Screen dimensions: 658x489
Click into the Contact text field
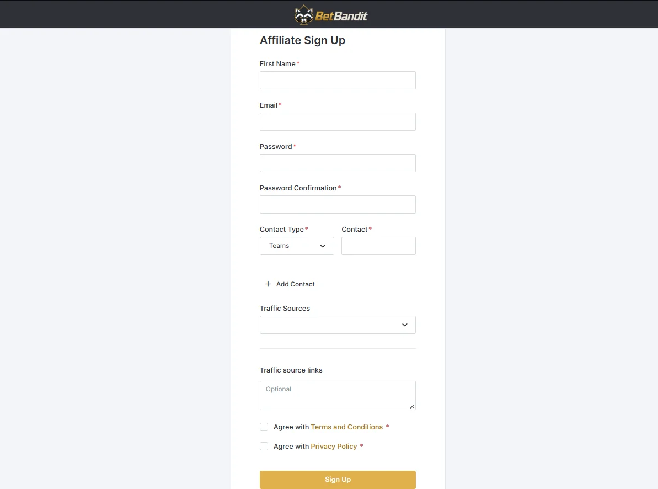pyautogui.click(x=378, y=246)
